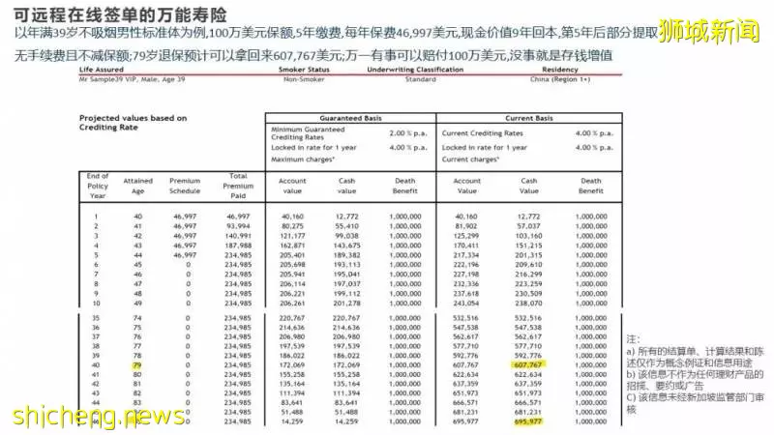
Task: Click the Current Basis header
Action: click(528, 118)
